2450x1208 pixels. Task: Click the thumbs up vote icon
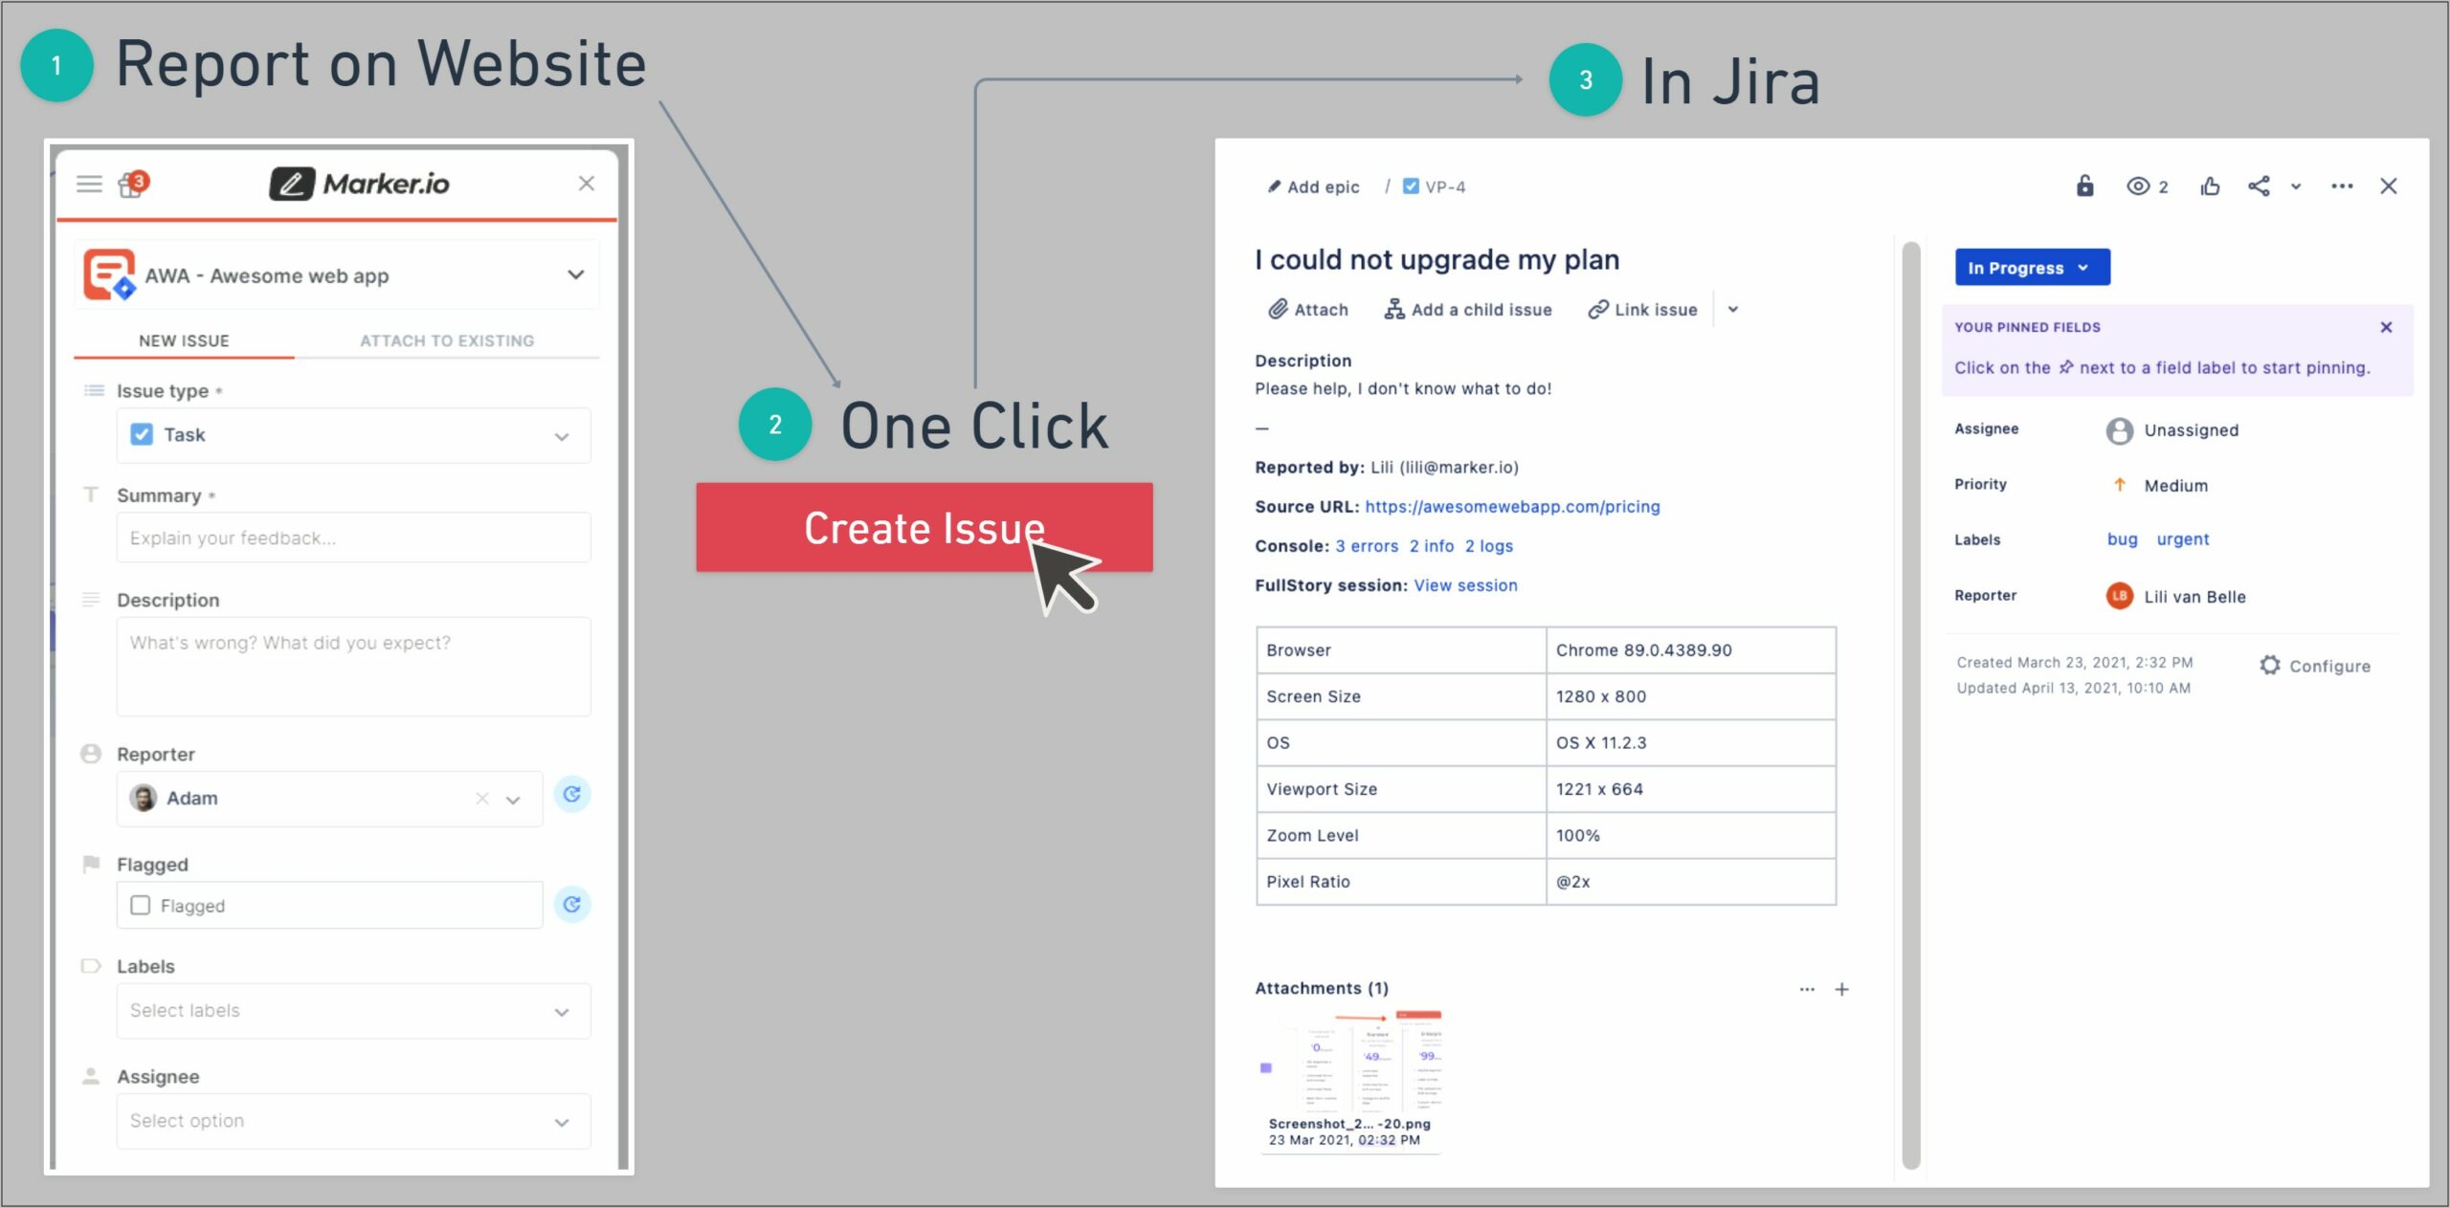(2210, 187)
